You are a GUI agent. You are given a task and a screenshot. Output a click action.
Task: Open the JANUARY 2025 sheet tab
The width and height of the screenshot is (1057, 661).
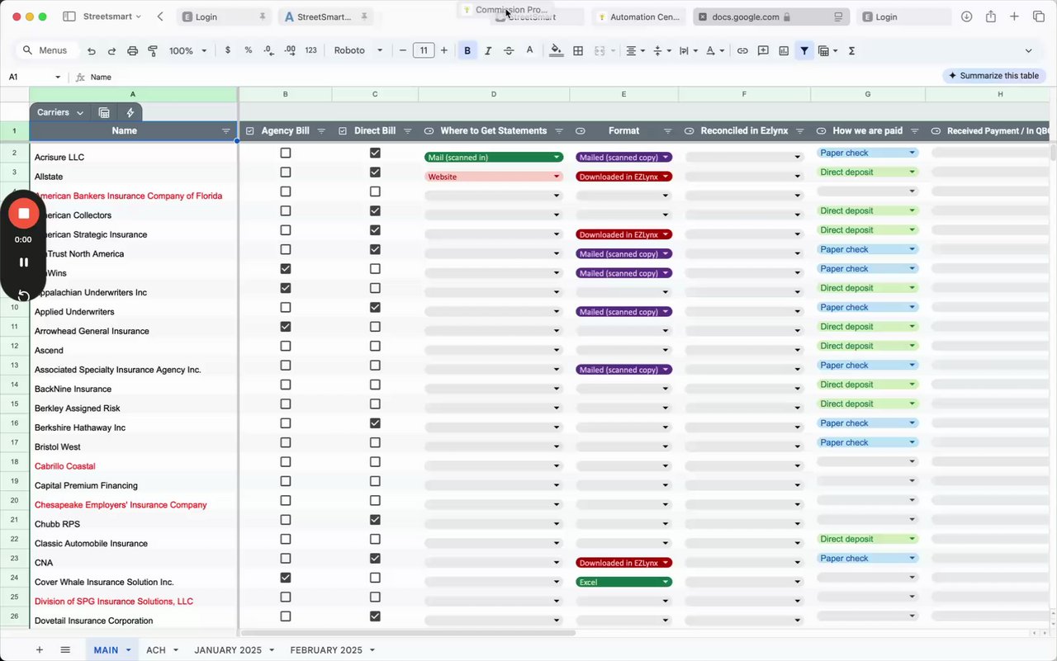234,650
